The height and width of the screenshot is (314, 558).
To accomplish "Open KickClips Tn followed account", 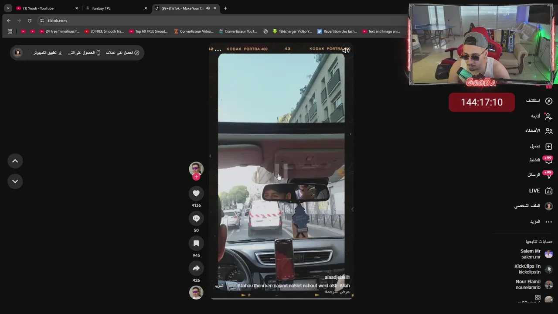I will pos(533,269).
